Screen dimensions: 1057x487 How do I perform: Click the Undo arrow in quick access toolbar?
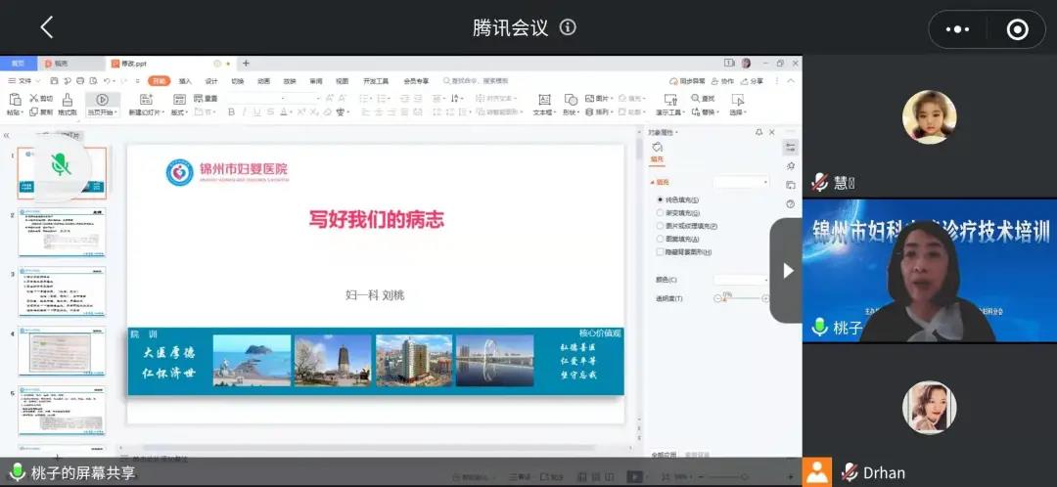[x=108, y=81]
